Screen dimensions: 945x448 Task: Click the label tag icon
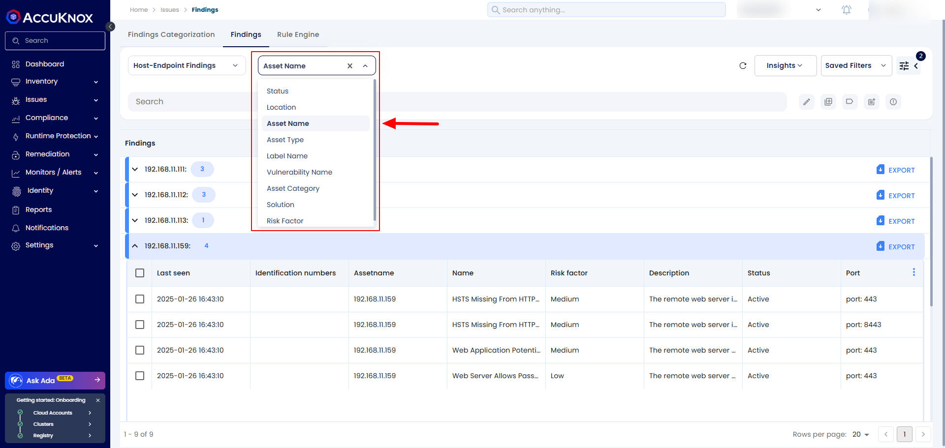(850, 102)
